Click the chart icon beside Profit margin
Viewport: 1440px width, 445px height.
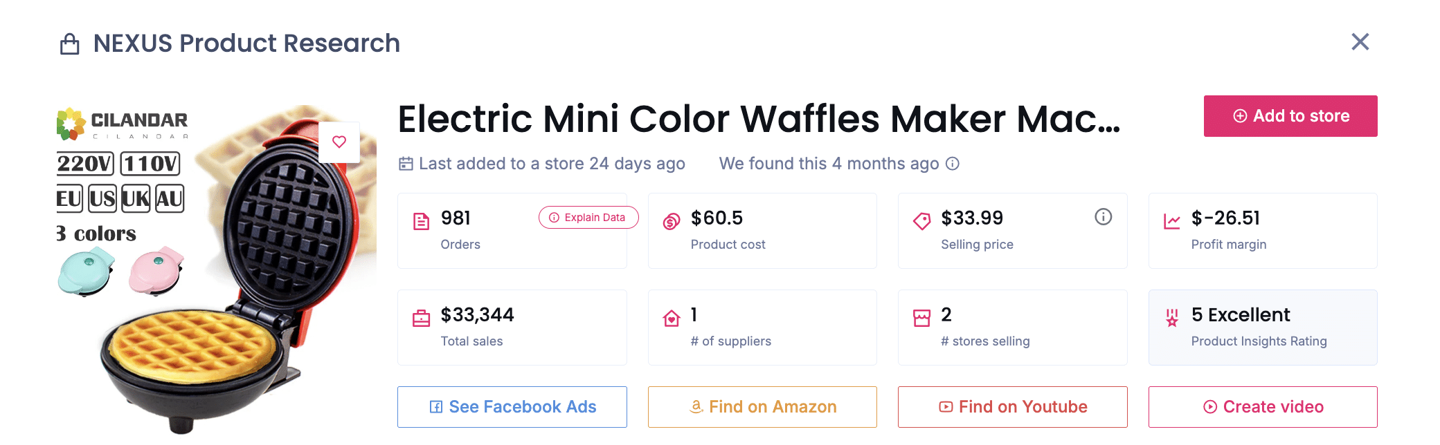coord(1170,220)
